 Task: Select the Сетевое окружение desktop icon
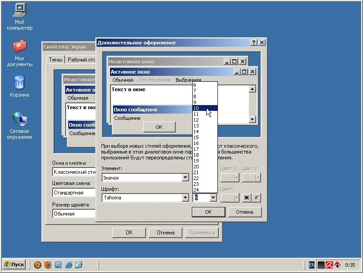19,125
